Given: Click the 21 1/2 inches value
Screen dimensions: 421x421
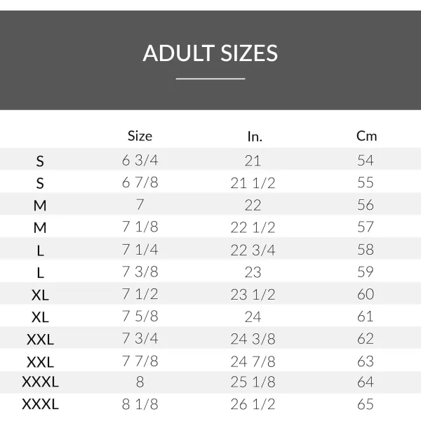Looking at the screenshot, I should pos(253,182).
